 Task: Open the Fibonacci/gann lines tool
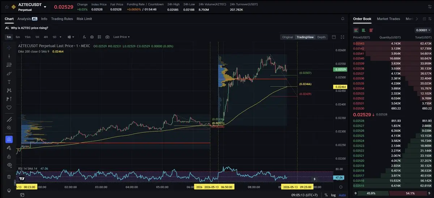click(9, 65)
